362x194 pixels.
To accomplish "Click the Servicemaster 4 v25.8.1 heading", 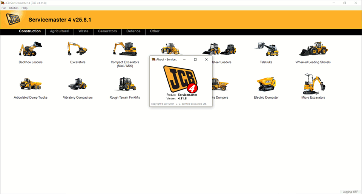I will [60, 20].
